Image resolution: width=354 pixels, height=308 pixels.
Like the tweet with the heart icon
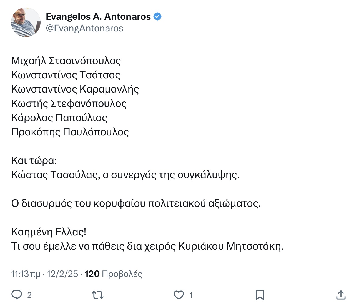[x=179, y=295]
